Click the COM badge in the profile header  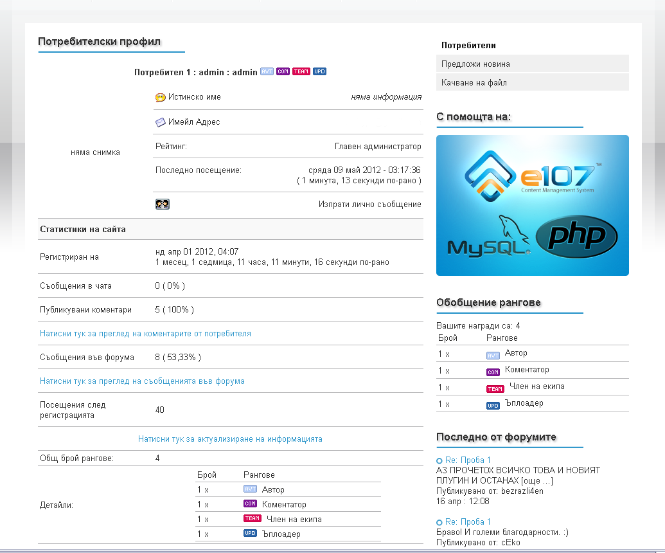point(283,72)
